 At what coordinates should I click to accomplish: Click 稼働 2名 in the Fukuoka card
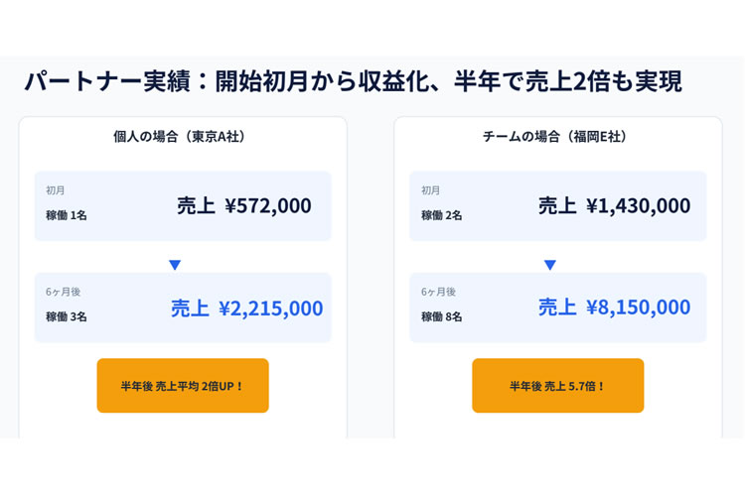(x=441, y=215)
